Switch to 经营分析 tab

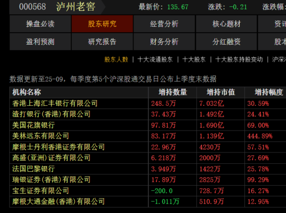[164, 24]
